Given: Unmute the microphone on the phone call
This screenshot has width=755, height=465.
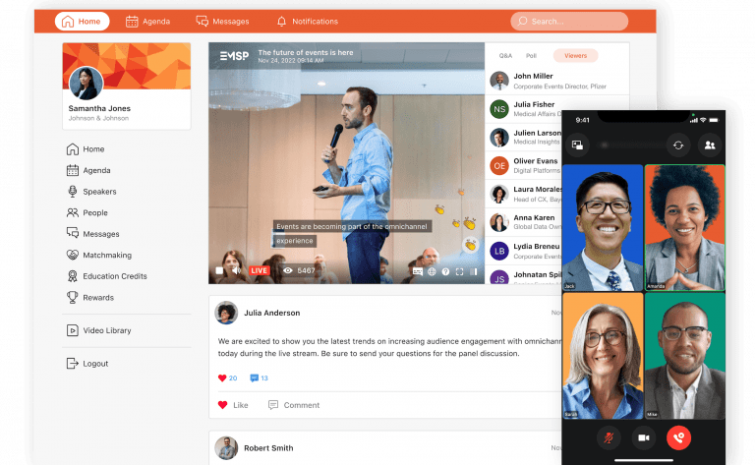Looking at the screenshot, I should (610, 436).
